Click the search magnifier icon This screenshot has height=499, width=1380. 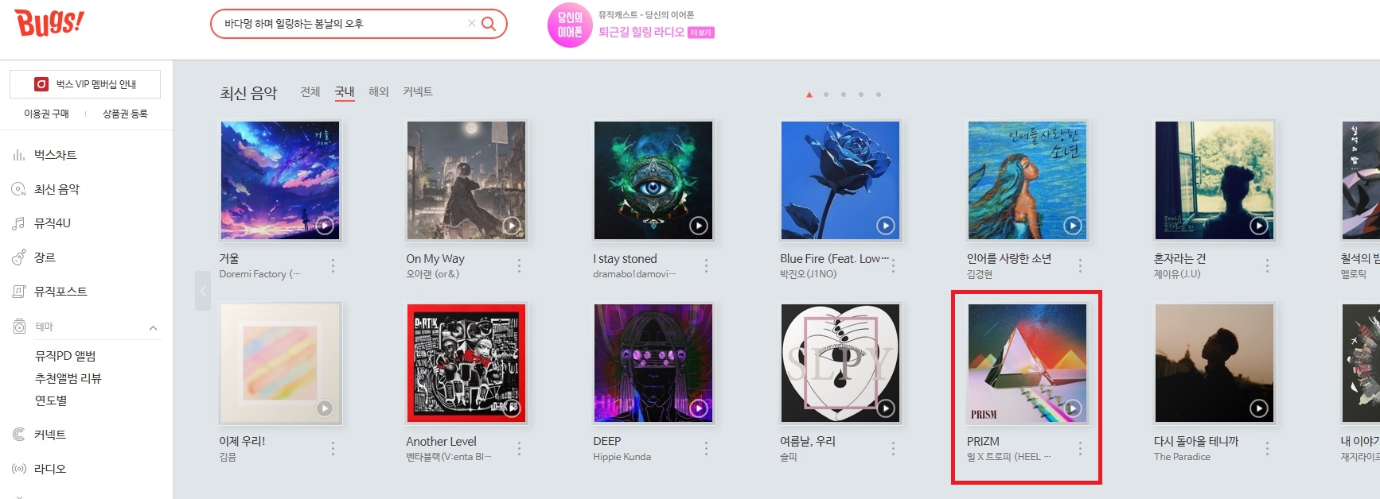click(x=489, y=24)
